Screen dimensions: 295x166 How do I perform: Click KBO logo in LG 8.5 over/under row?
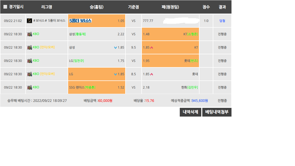click(x=29, y=74)
